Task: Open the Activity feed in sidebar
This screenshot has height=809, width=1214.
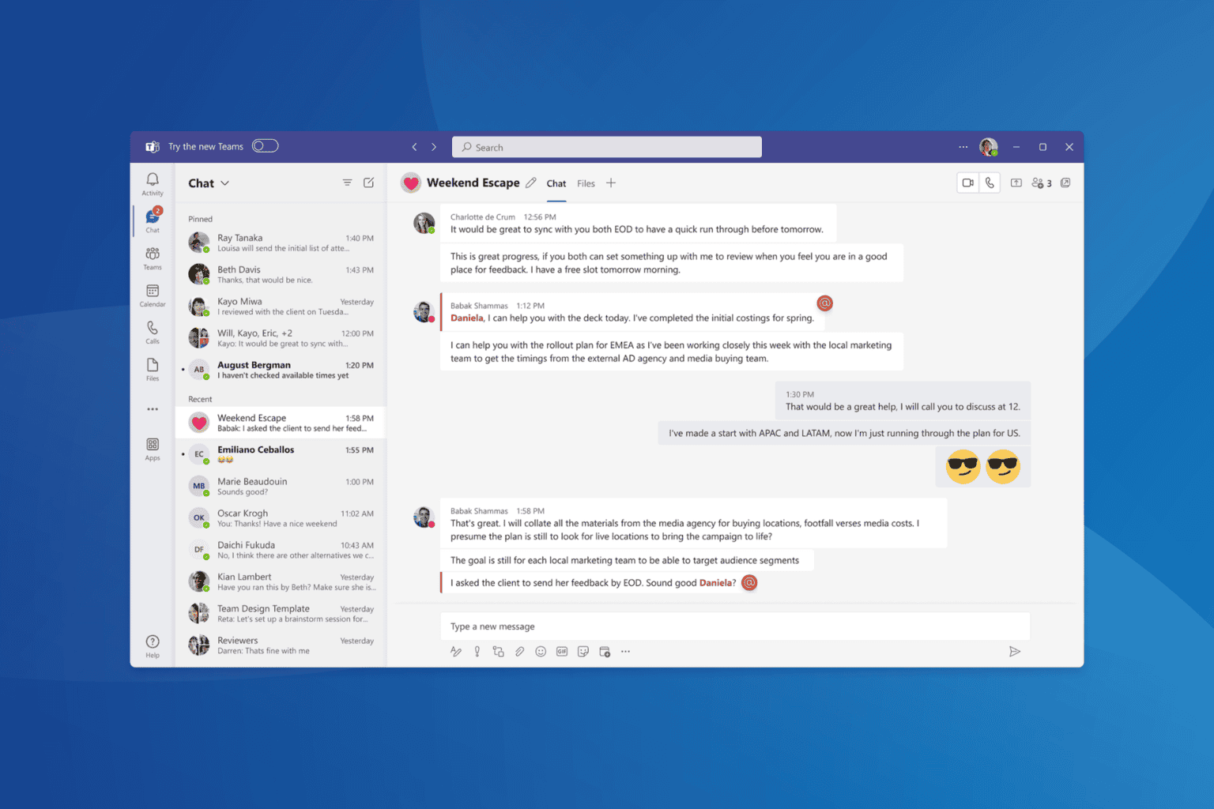Action: [153, 183]
